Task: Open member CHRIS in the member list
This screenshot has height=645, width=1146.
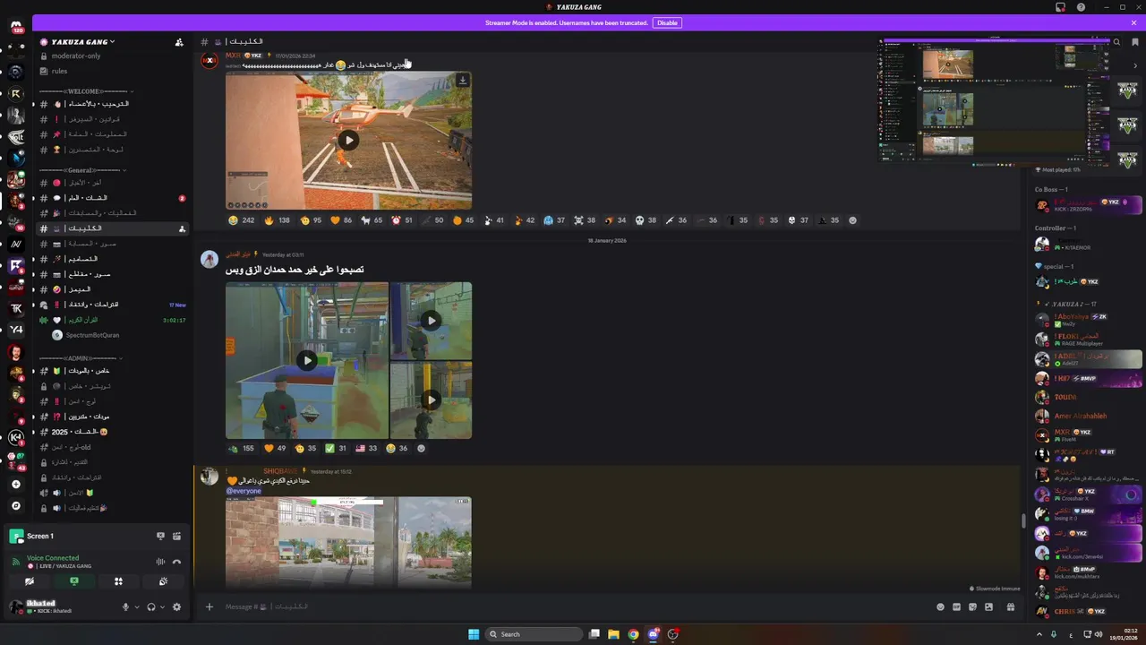Action: (1088, 611)
